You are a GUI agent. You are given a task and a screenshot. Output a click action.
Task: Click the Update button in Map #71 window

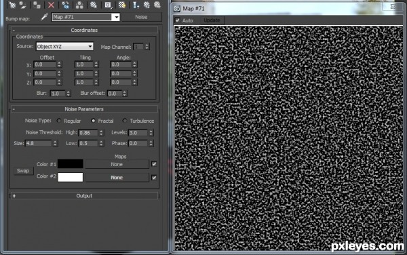click(x=212, y=20)
